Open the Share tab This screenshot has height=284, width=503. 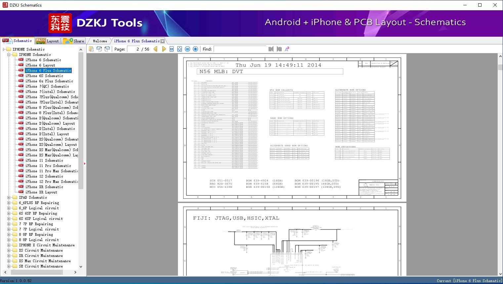[74, 41]
